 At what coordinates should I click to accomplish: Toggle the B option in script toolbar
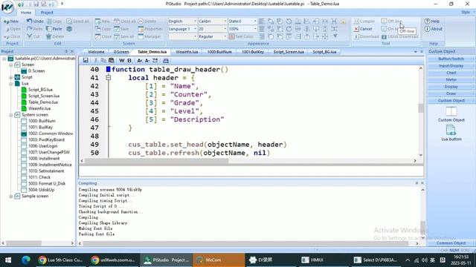click(129, 61)
